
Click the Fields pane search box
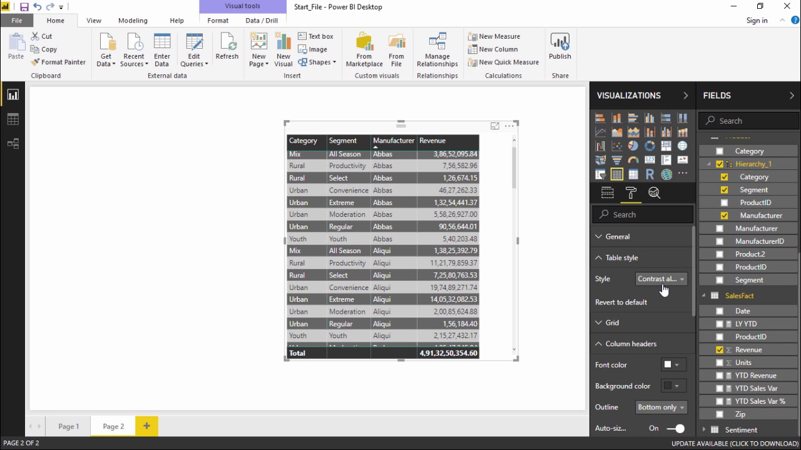[x=749, y=121]
